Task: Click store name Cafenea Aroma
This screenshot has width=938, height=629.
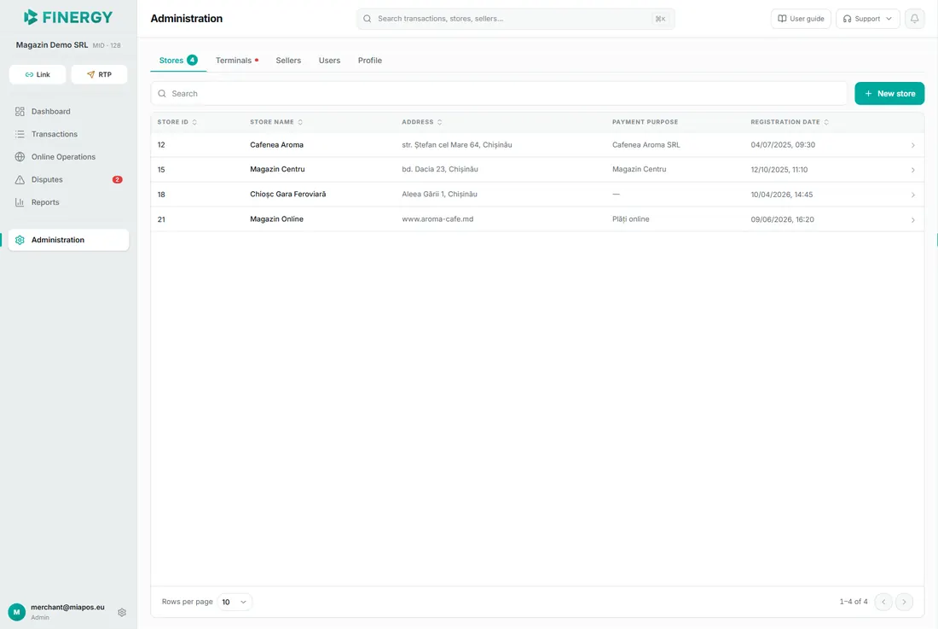Action: (x=276, y=145)
